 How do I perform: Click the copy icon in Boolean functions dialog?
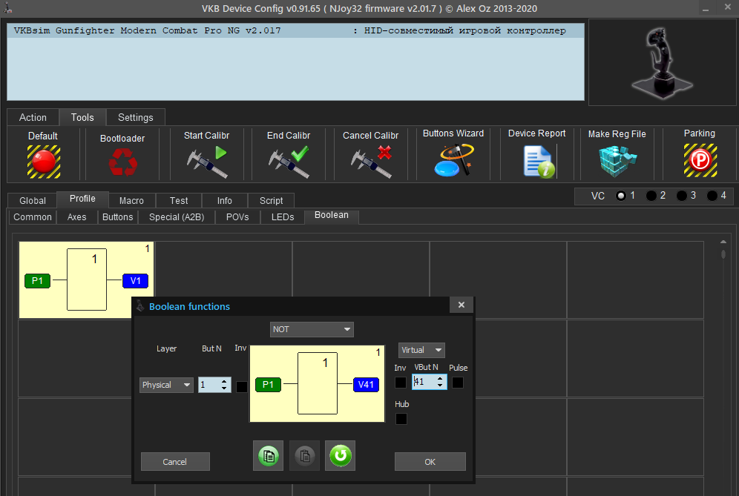click(268, 455)
